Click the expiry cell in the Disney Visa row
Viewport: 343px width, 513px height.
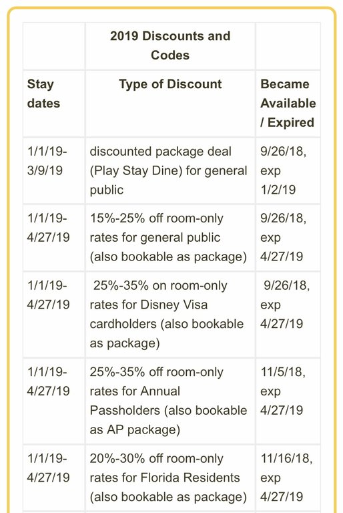285,305
